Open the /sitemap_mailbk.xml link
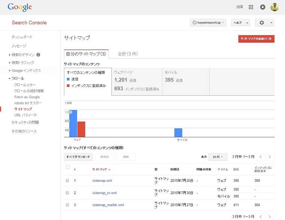Viewport: 285px width, 220px height. 108,205
